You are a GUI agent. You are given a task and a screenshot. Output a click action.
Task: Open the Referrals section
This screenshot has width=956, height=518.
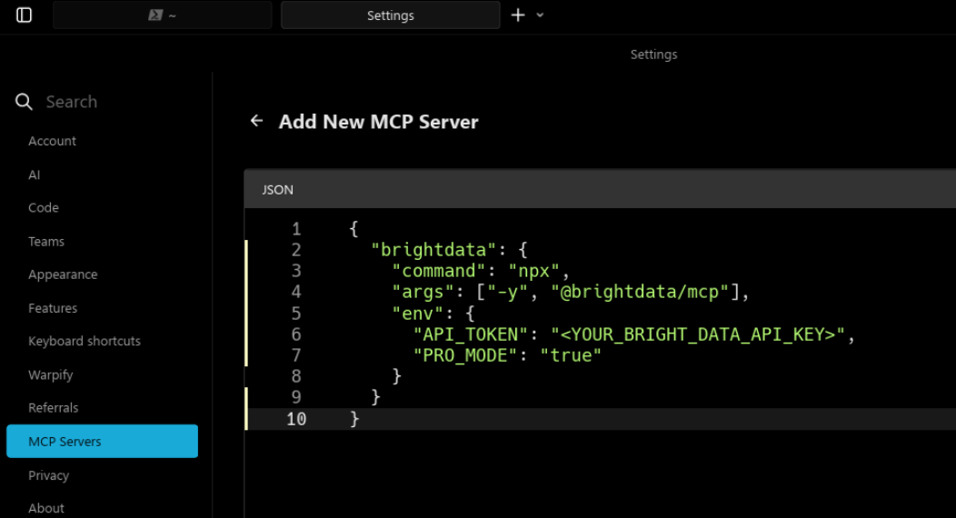pos(53,408)
